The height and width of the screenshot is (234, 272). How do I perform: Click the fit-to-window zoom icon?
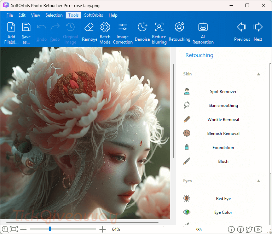pos(14,229)
